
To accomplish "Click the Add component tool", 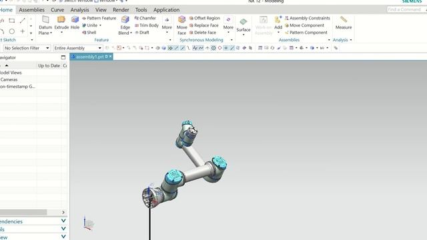I will 278,23.
